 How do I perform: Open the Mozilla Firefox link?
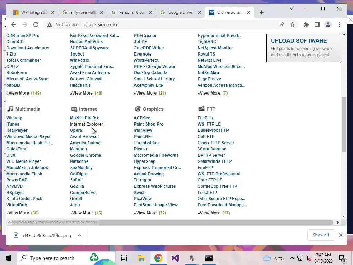pos(84,118)
